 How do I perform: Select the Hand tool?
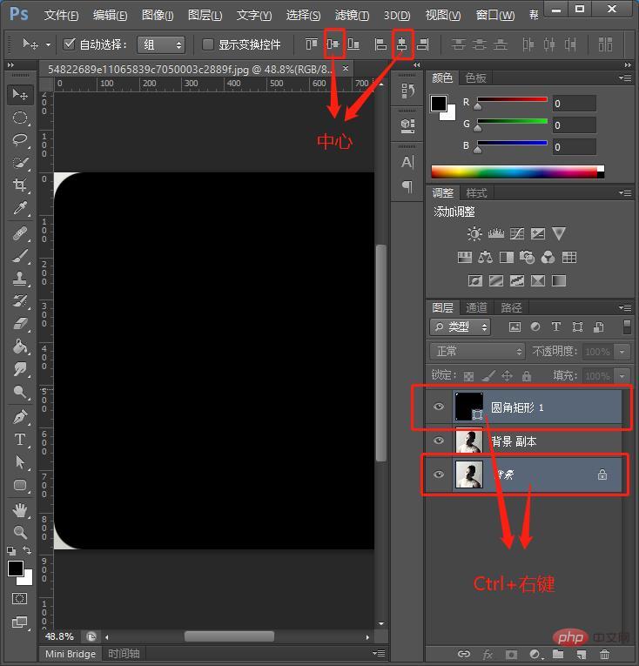click(x=19, y=509)
